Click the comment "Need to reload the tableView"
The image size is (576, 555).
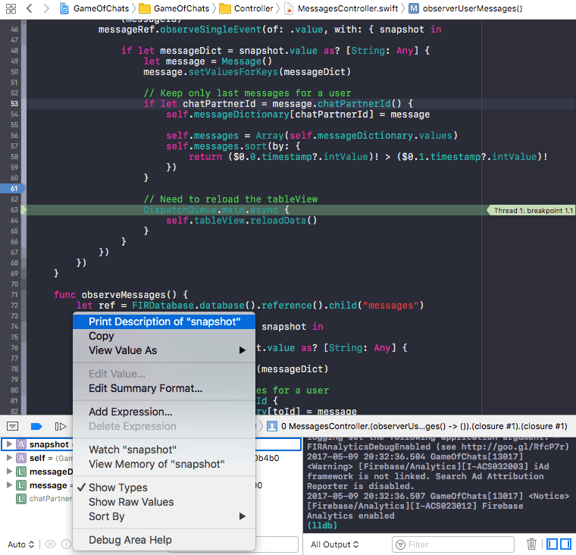point(230,199)
